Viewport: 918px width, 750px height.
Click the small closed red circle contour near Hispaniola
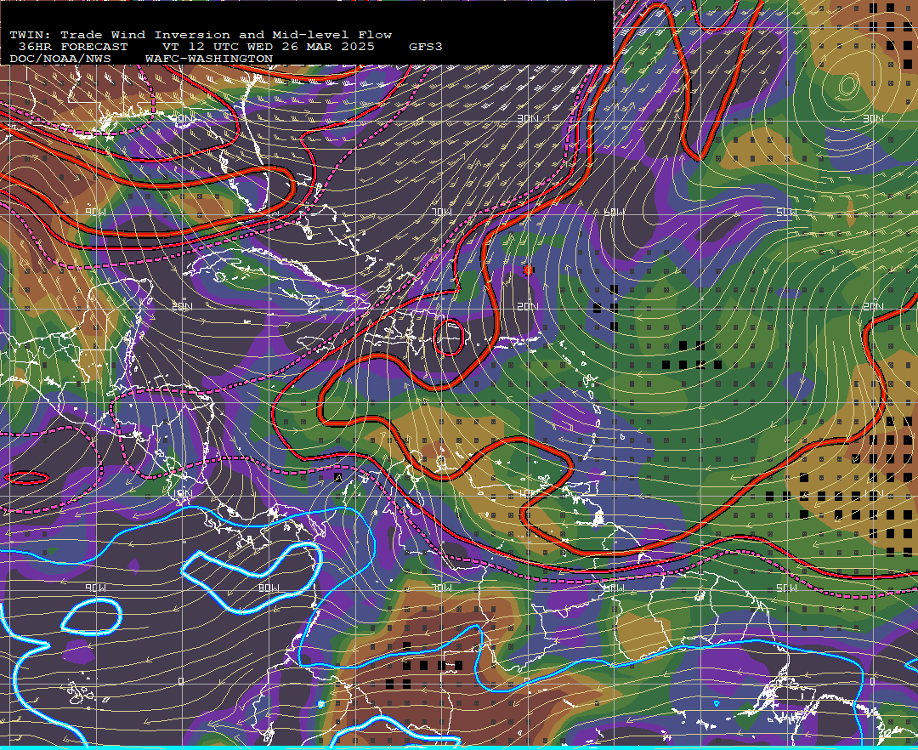pos(449,338)
